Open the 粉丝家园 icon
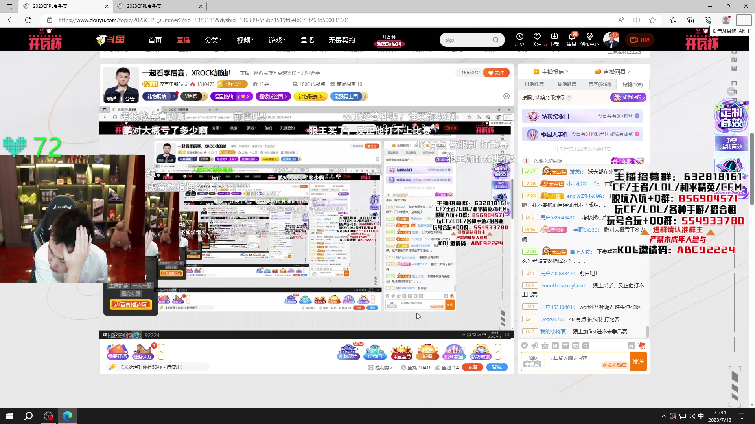Viewport: 755px width, 424px height. click(454, 351)
